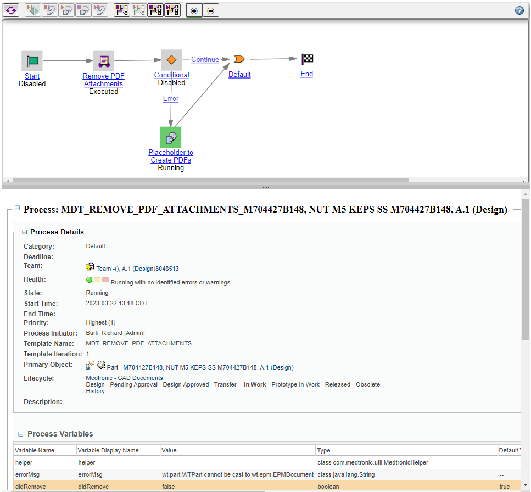
Task: Select the End checkered flag node
Action: click(x=306, y=59)
